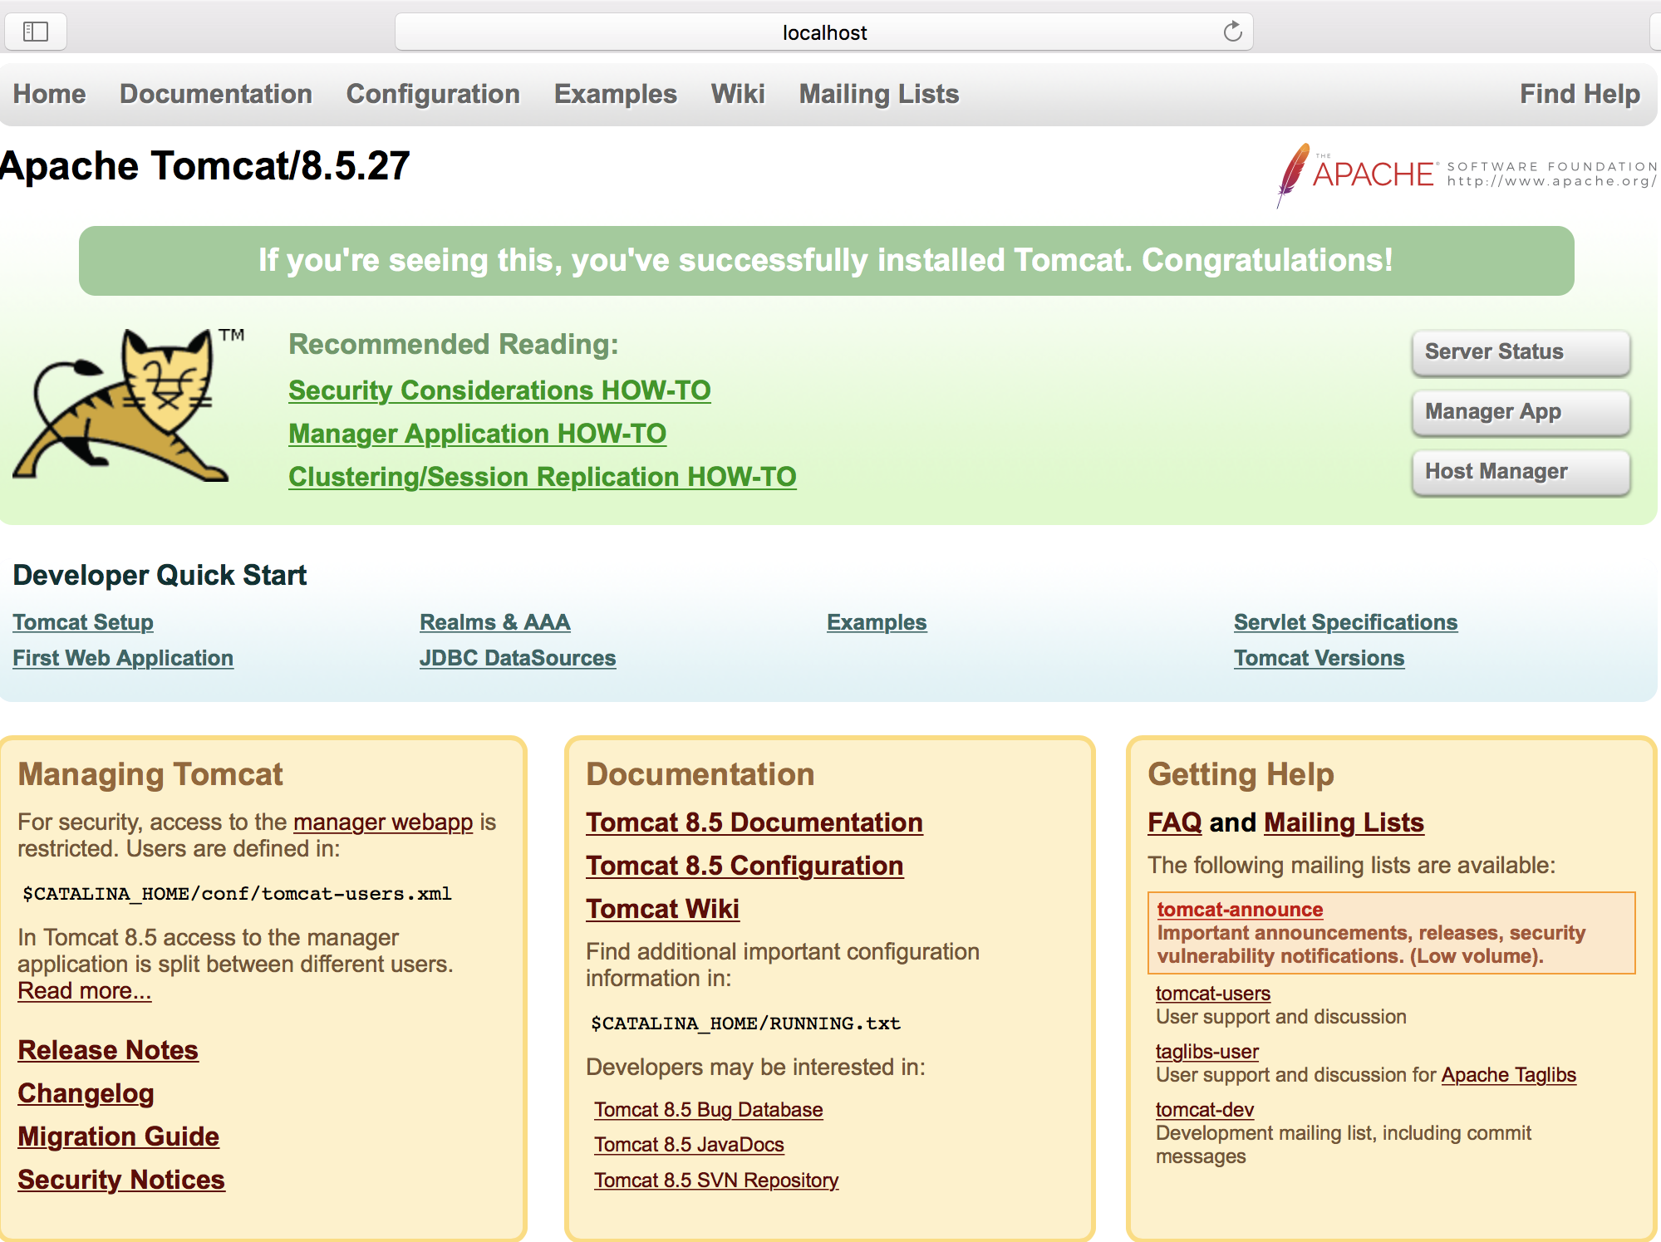Open Realms & AAA link

click(x=495, y=622)
